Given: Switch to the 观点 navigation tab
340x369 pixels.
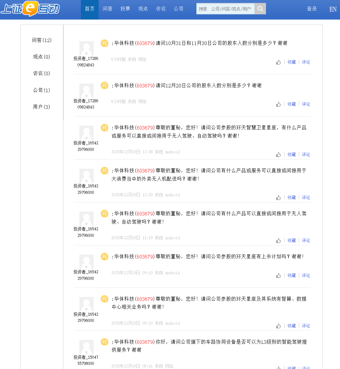Looking at the screenshot, I should [x=143, y=9].
